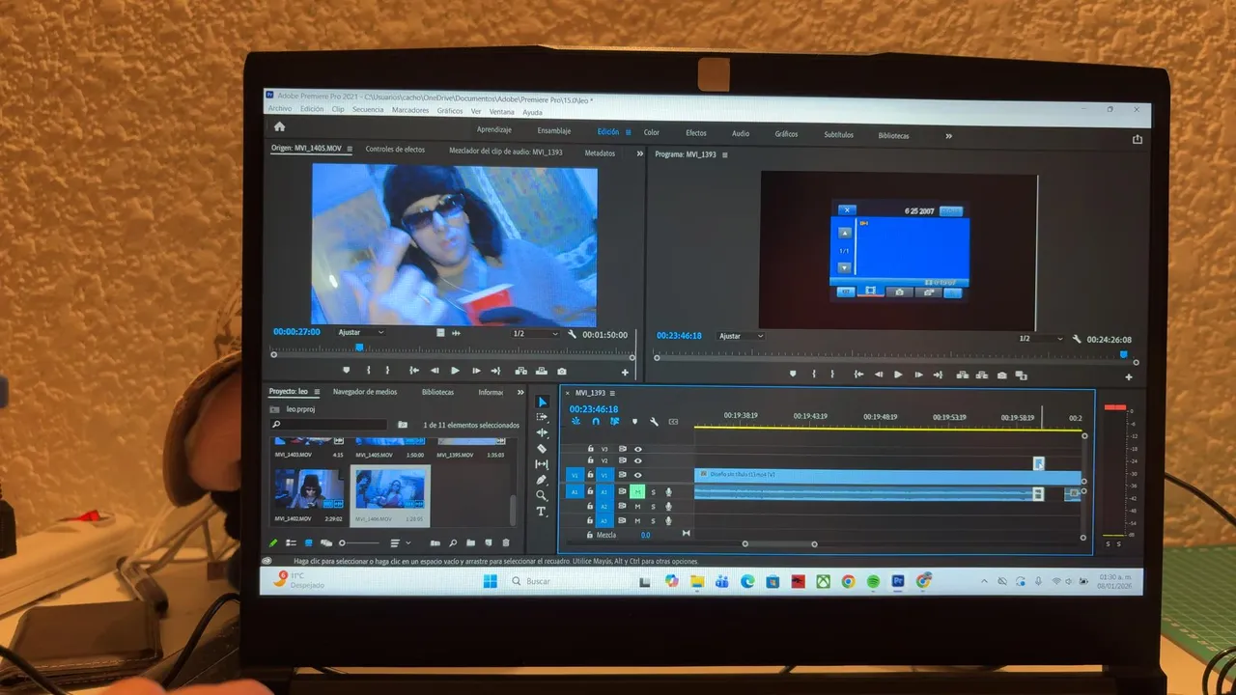Click the Home icon in workspace bar

[x=279, y=126]
